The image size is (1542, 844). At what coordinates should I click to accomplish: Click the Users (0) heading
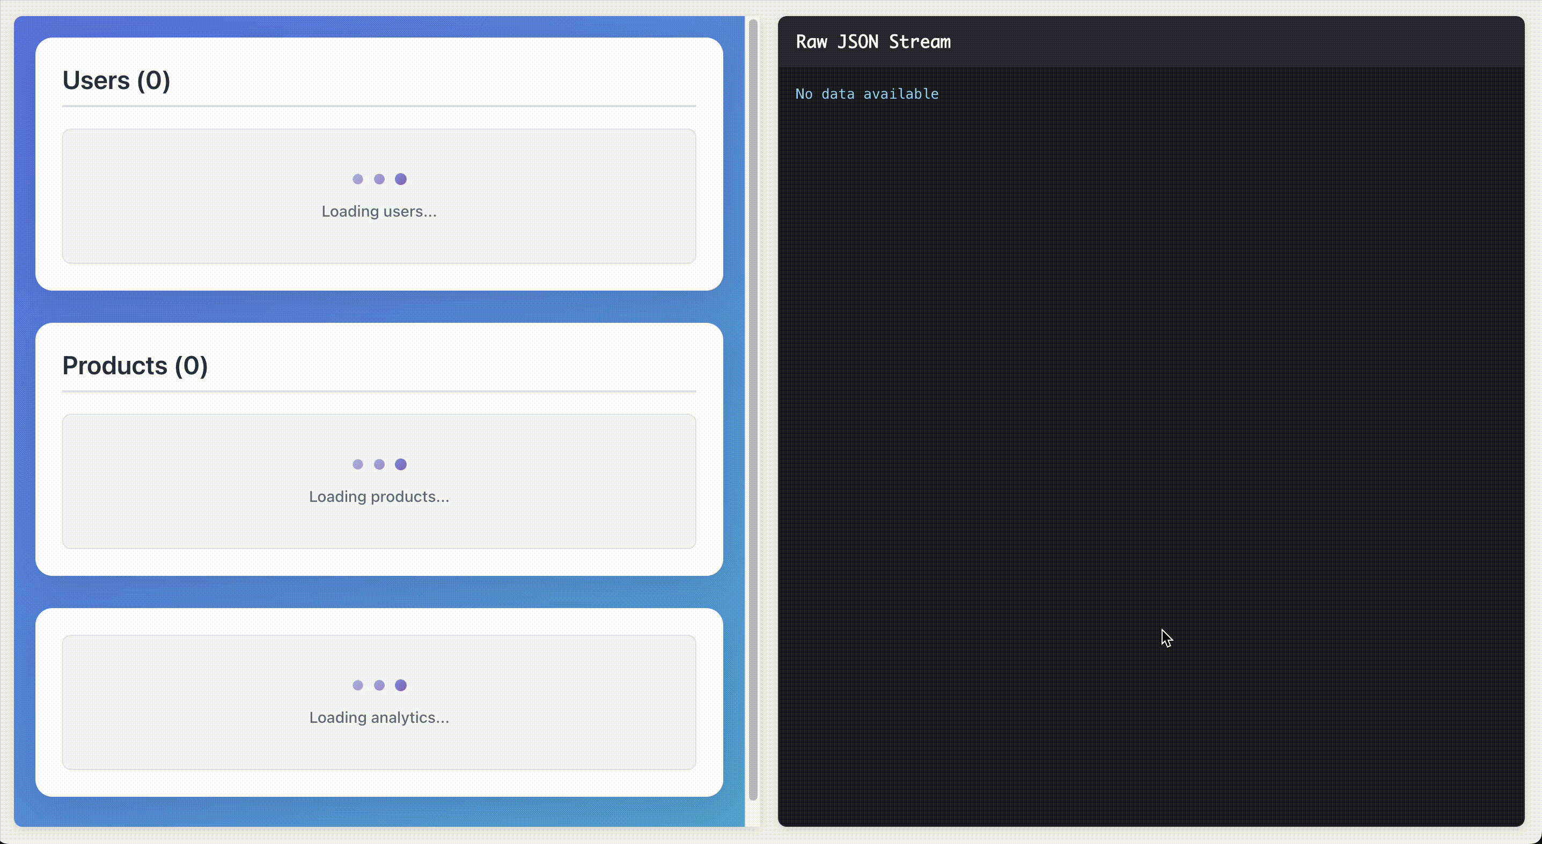(116, 80)
